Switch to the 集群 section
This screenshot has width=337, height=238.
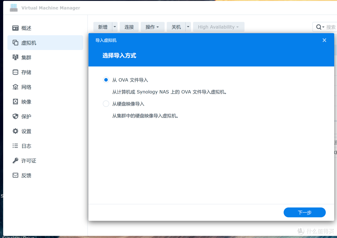45,57
